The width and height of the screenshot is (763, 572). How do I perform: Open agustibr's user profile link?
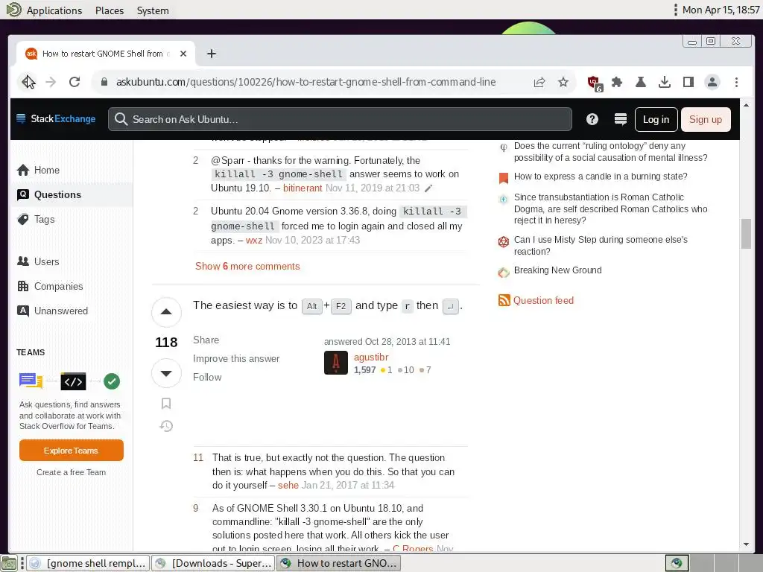pyautogui.click(x=371, y=357)
